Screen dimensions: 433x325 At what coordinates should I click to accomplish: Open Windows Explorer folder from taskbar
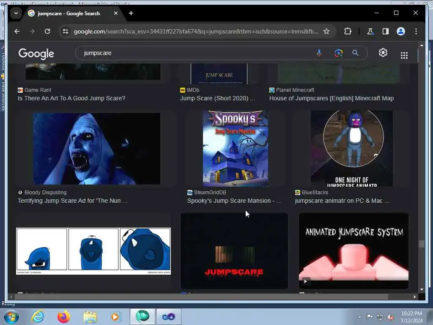[90, 317]
